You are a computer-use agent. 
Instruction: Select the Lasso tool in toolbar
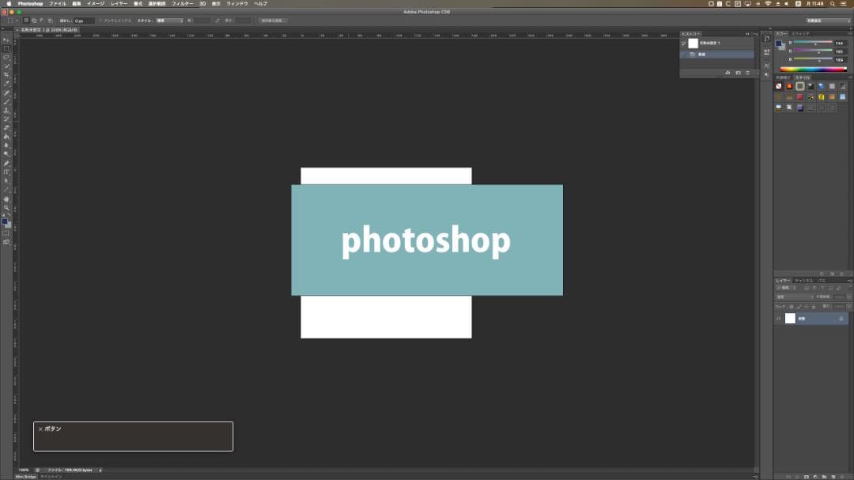pos(6,57)
